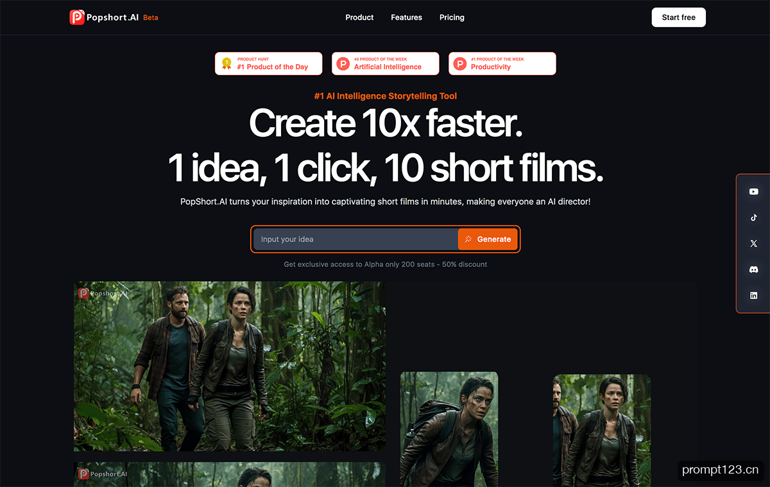Click the #1 Product of the Day badge
The height and width of the screenshot is (487, 770).
268,64
